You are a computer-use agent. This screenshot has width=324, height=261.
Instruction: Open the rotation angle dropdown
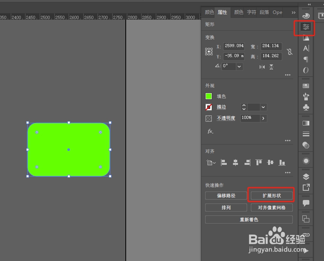(239, 66)
